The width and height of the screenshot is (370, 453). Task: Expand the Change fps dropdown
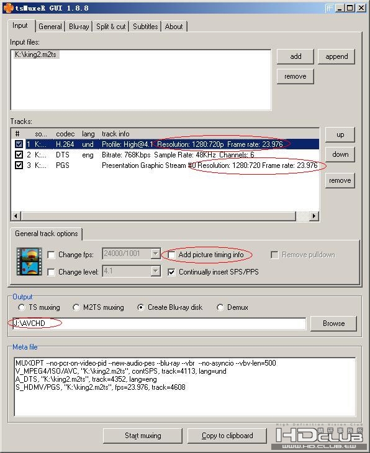(x=155, y=253)
